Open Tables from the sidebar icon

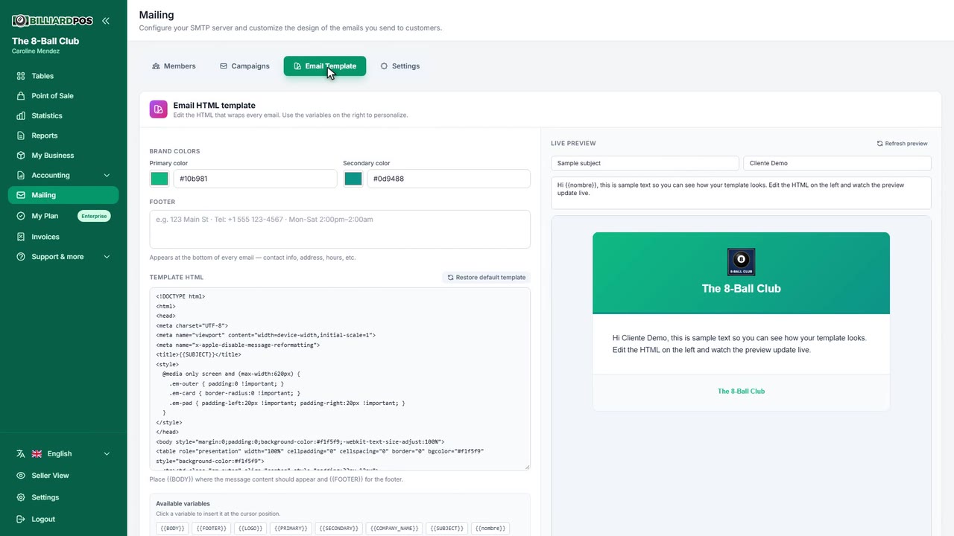point(21,76)
